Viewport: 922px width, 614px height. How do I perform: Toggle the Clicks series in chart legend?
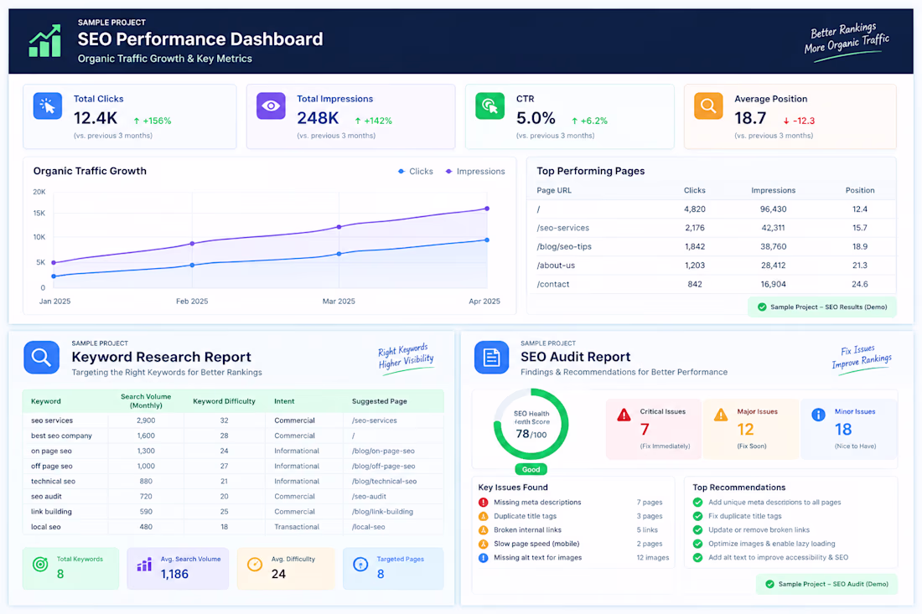(x=416, y=172)
